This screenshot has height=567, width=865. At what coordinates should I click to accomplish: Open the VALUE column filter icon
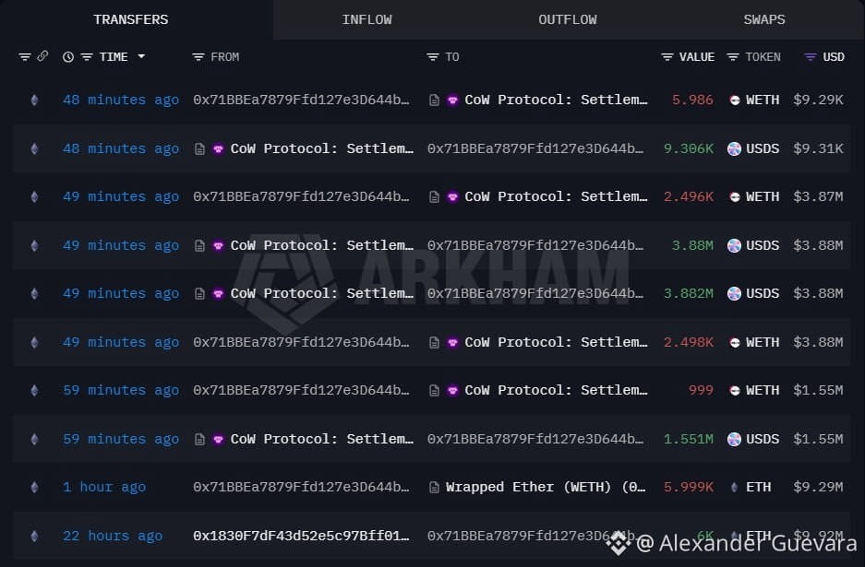667,57
